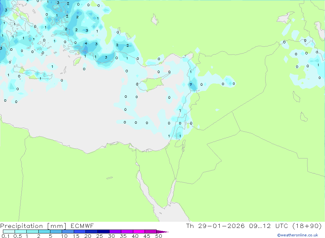Pick the 10–15 mm blue legend swatch
The image size is (325, 238).
click(x=68, y=232)
